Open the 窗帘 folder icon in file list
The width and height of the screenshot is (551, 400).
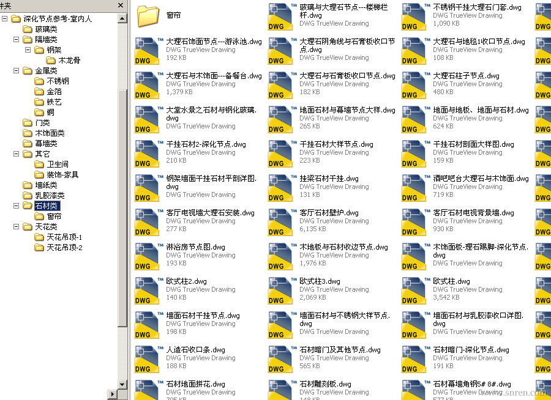[148, 16]
